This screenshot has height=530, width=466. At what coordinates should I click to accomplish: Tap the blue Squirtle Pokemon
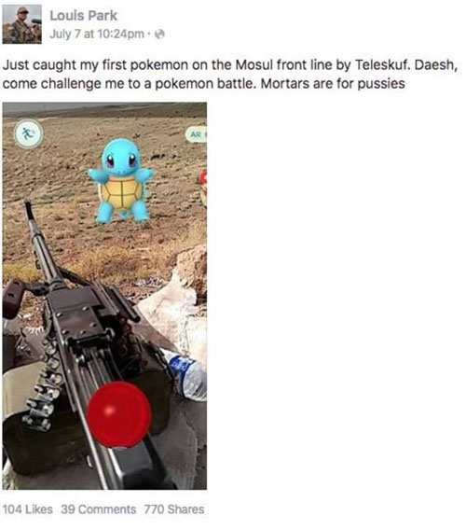(x=120, y=180)
